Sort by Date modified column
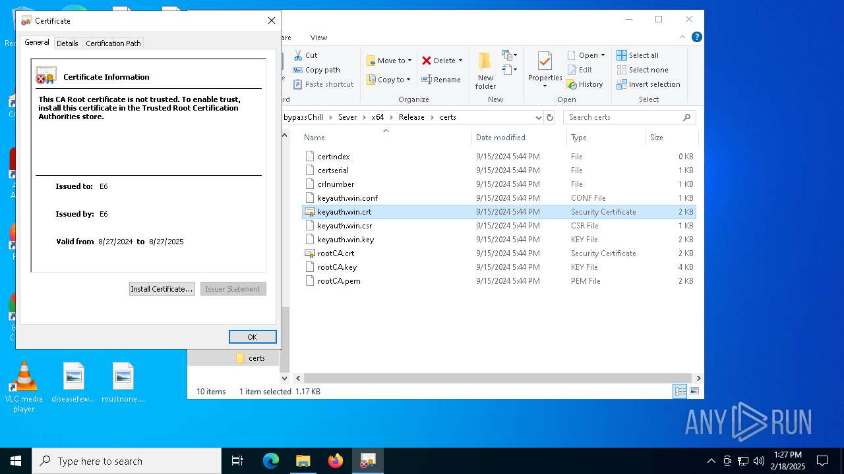The height and width of the screenshot is (474, 844). [x=519, y=138]
